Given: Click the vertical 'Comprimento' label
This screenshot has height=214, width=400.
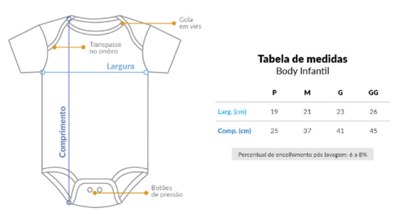Looking at the screenshot, I should 63,131.
